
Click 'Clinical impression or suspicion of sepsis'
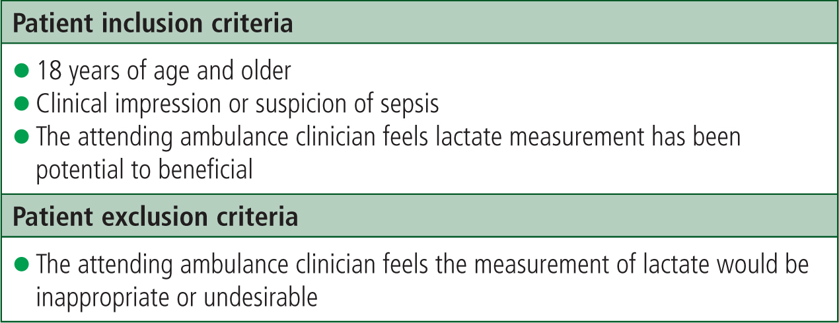(x=238, y=105)
